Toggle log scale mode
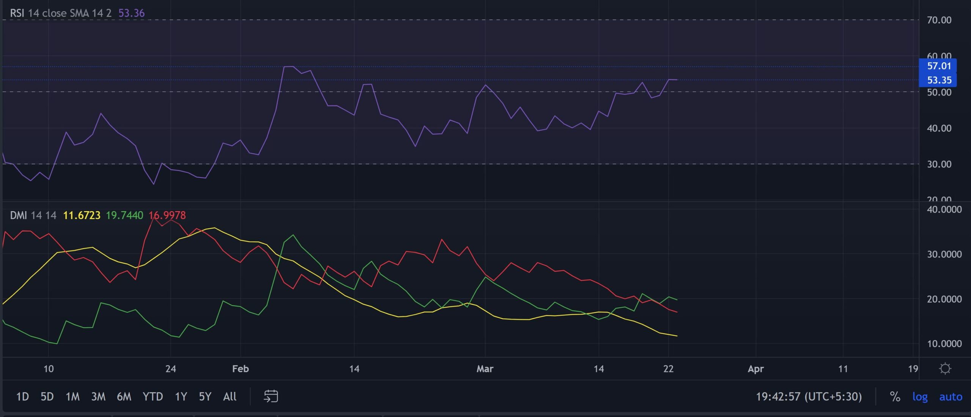The height and width of the screenshot is (417, 971). tap(920, 397)
